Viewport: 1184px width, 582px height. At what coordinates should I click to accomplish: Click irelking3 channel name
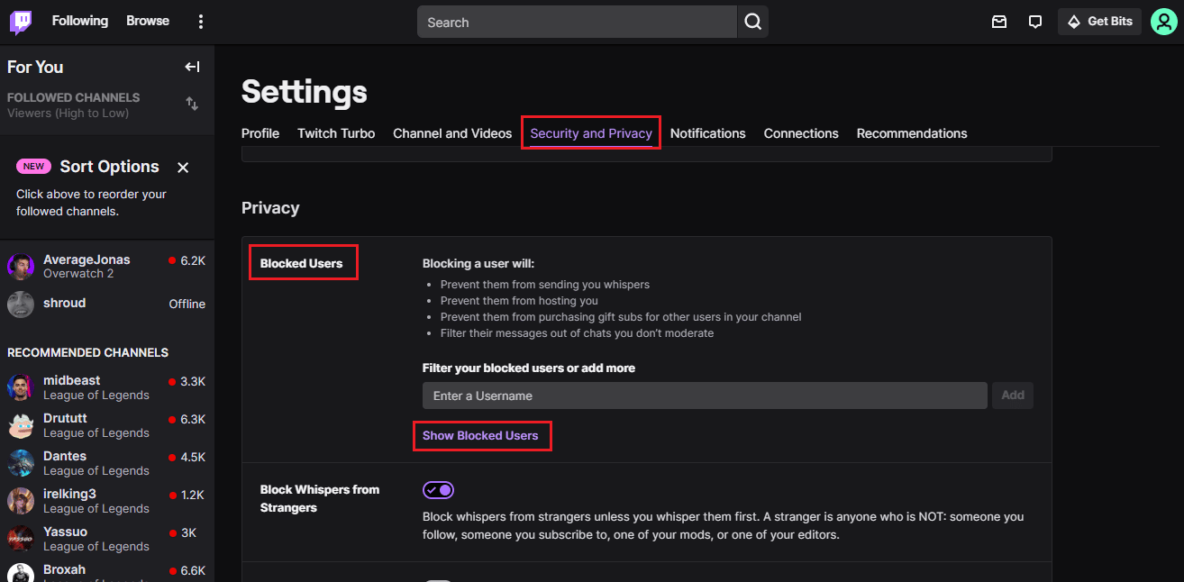click(69, 494)
